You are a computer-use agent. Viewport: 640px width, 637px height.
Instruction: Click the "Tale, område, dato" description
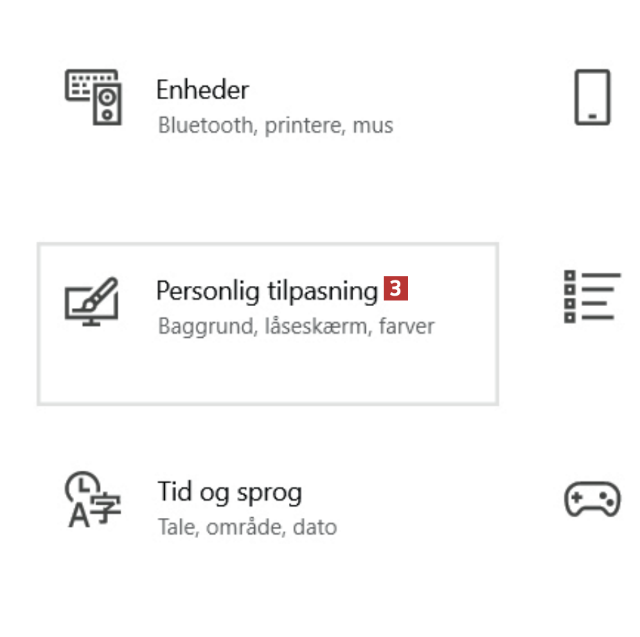click(247, 527)
